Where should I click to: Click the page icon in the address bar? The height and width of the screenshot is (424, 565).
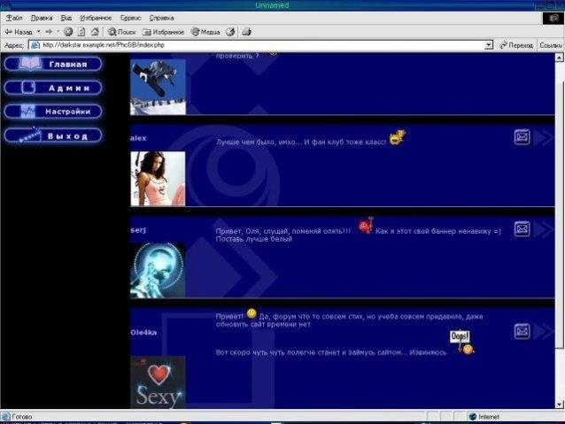point(35,45)
